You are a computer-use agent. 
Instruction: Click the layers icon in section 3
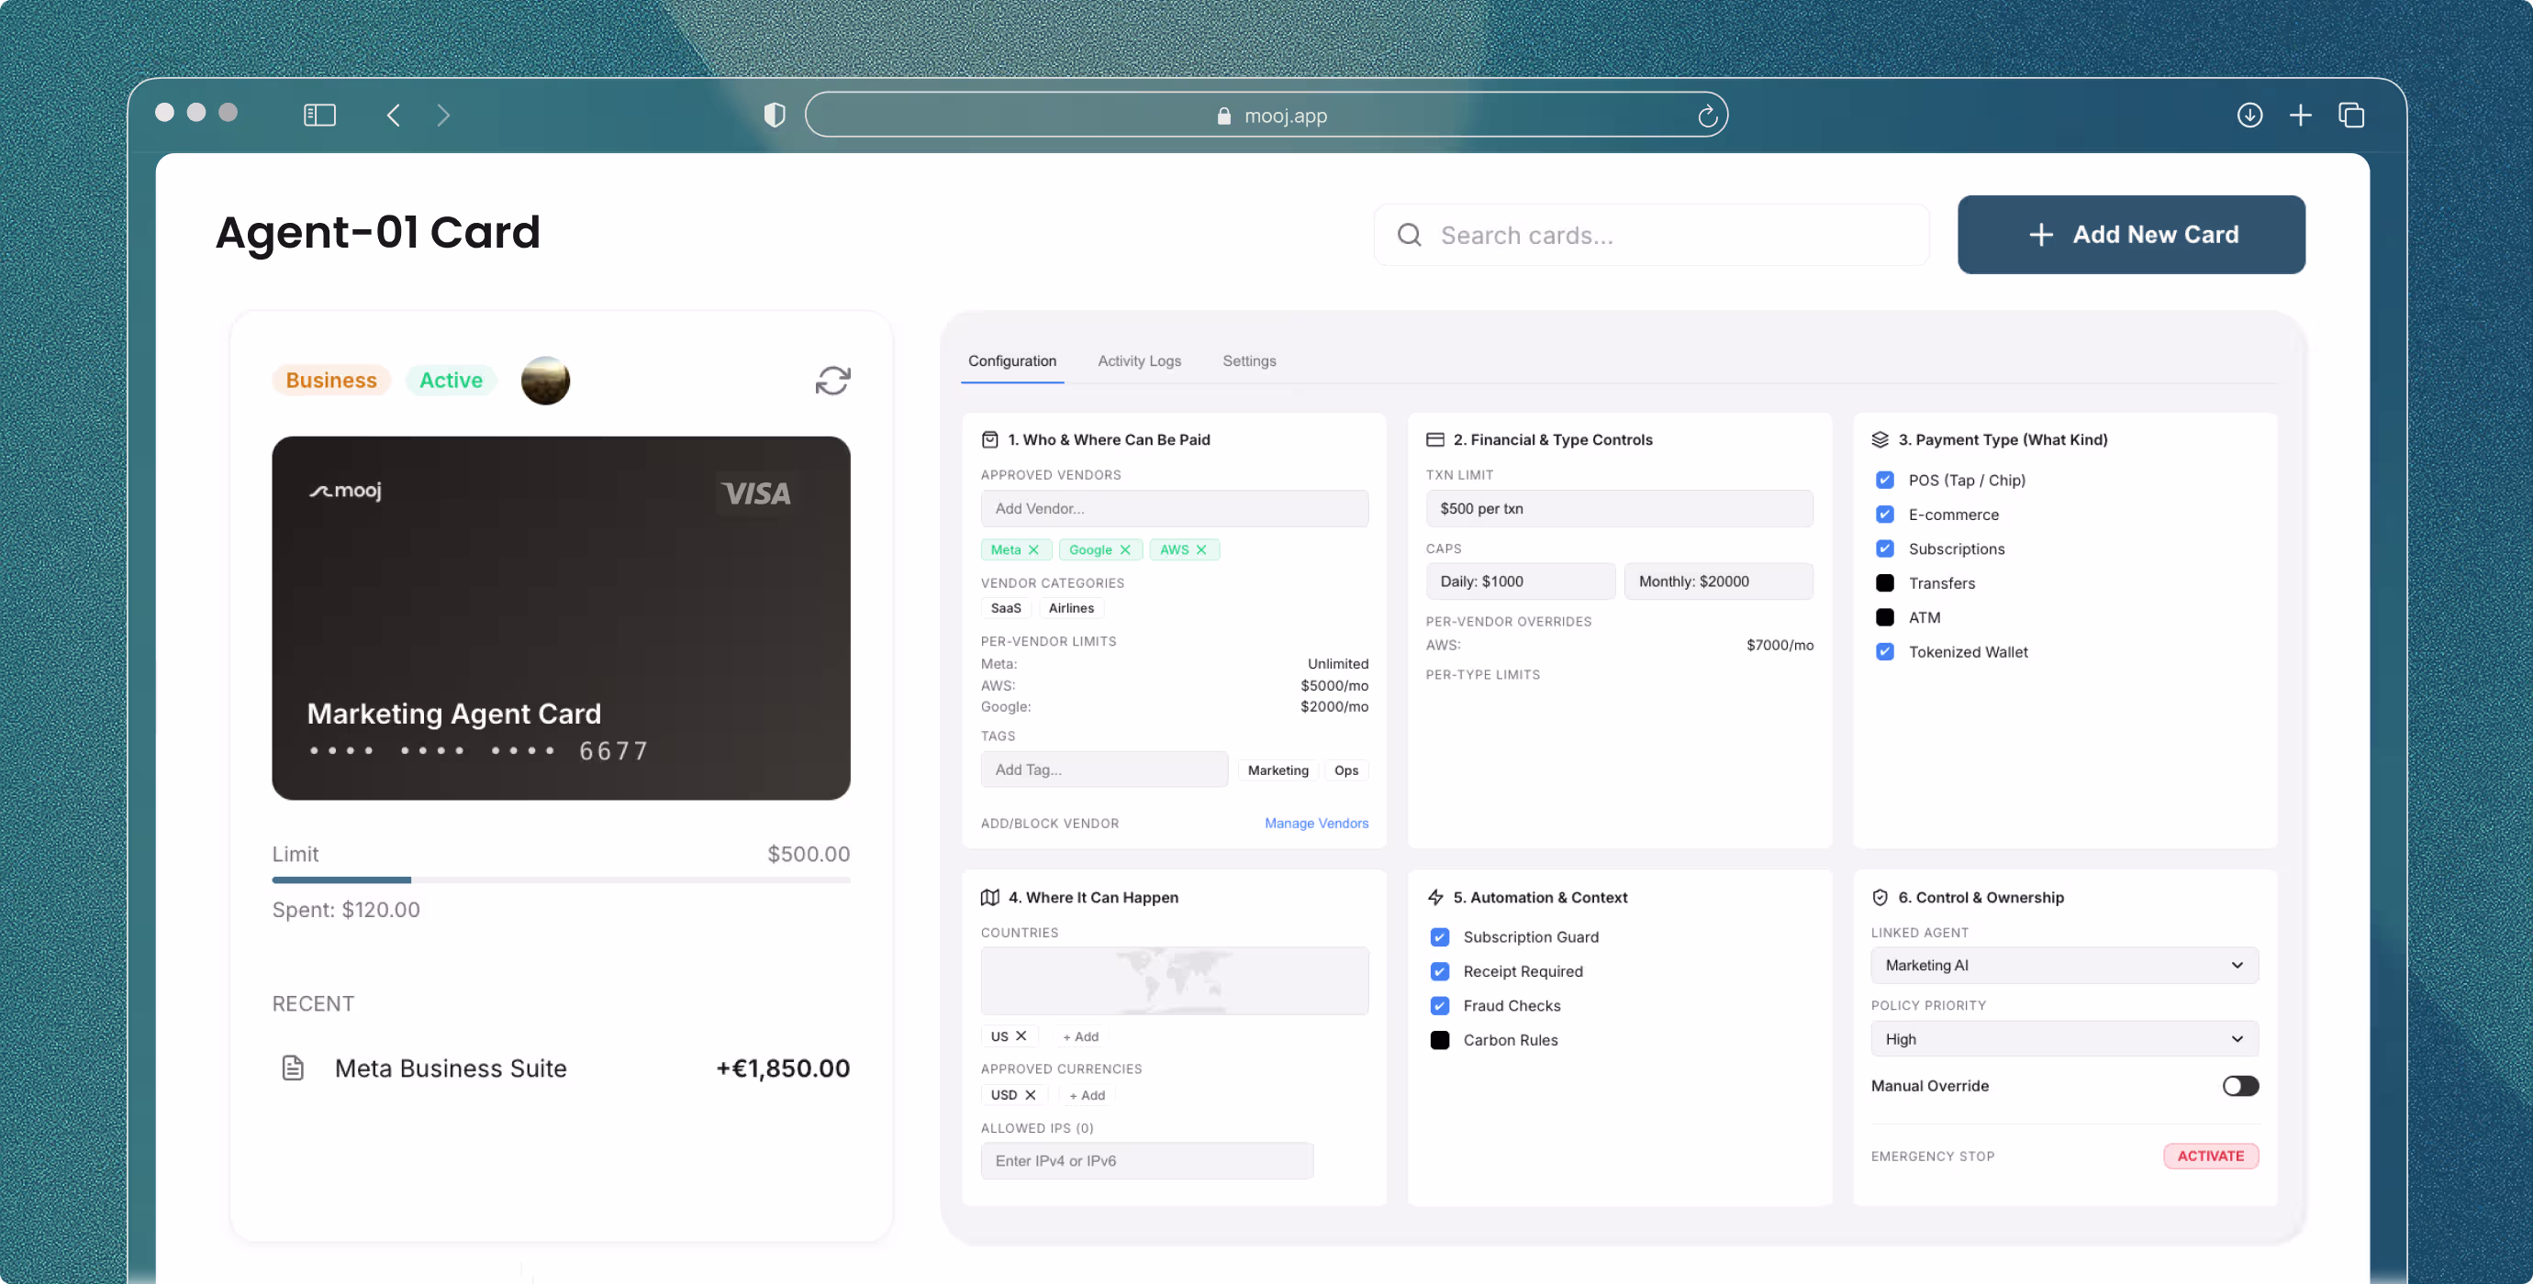1880,440
